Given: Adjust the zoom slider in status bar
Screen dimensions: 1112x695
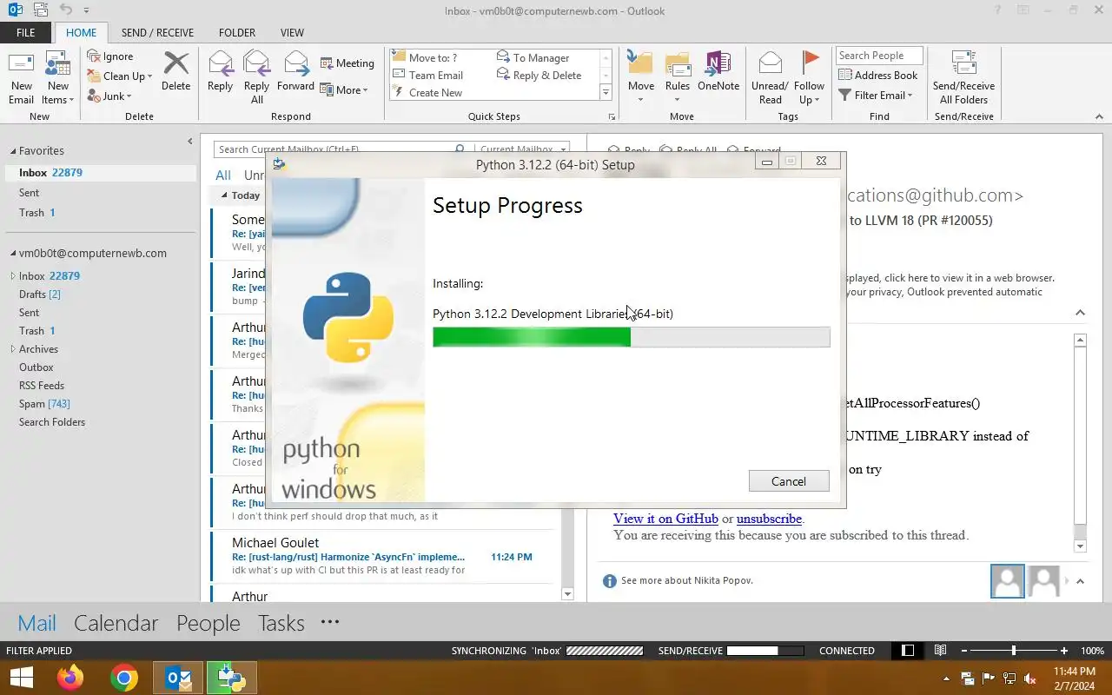Looking at the screenshot, I should point(1014,651).
